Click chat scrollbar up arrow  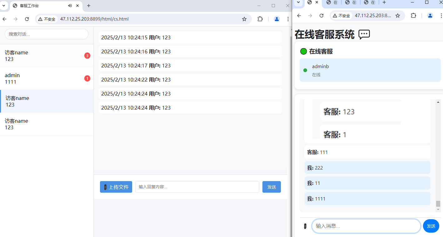pos(438,102)
